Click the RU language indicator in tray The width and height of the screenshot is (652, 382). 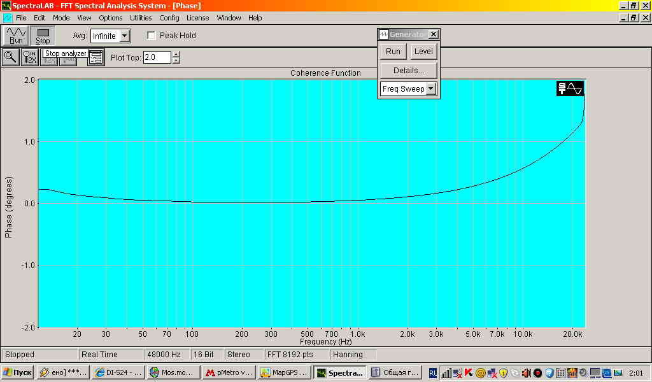click(432, 373)
